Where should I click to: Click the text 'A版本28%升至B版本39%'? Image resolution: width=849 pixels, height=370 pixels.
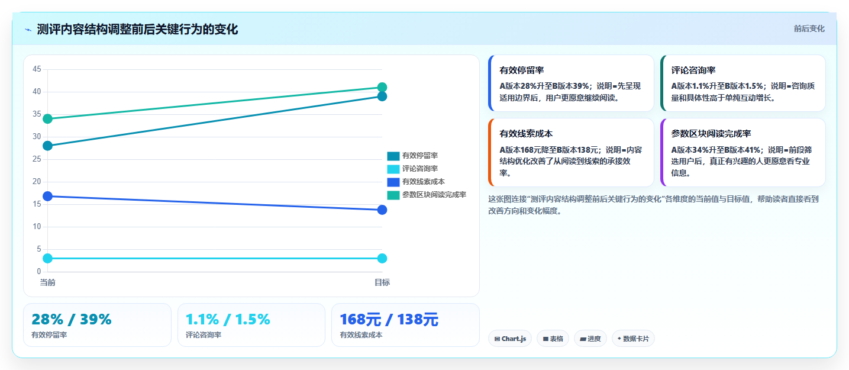[x=544, y=86]
